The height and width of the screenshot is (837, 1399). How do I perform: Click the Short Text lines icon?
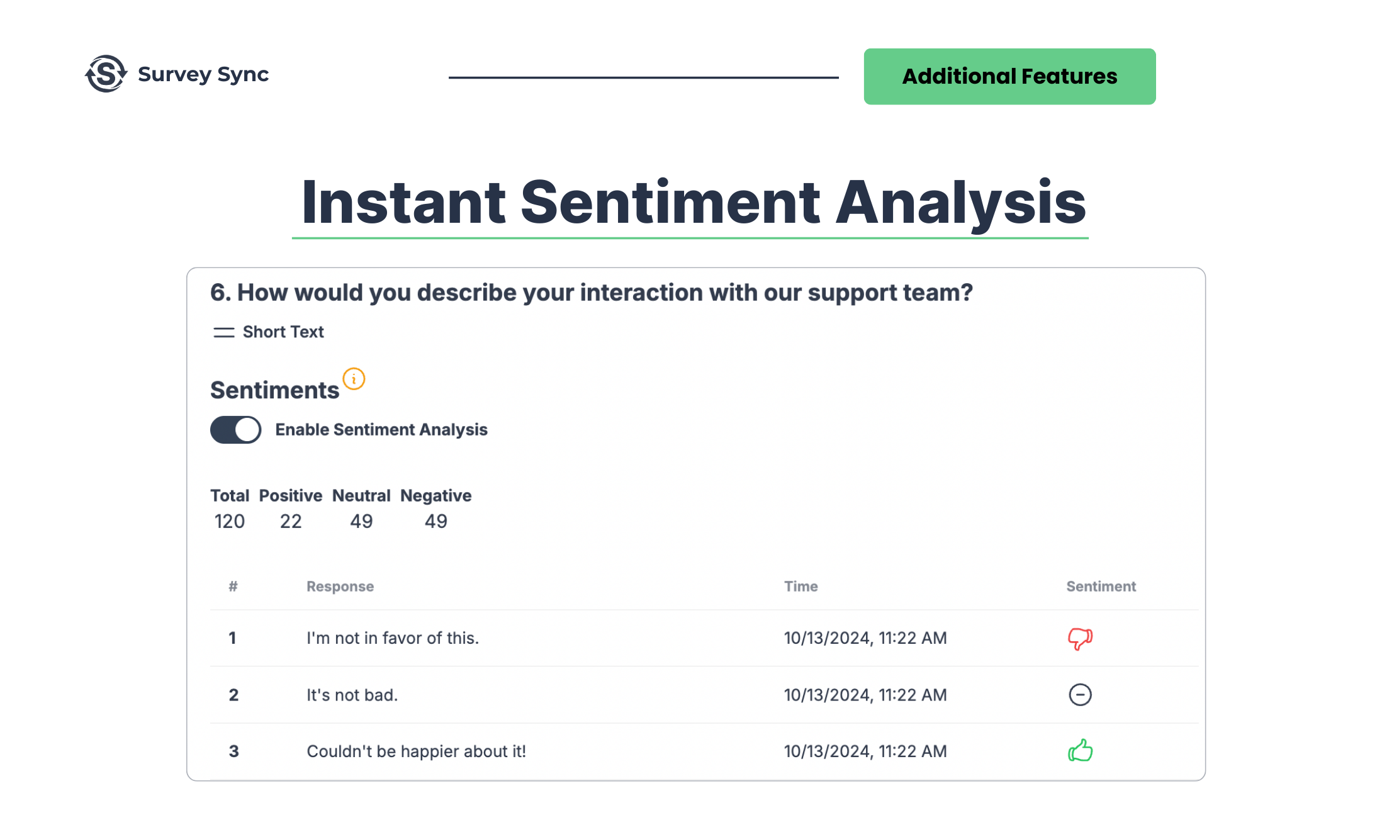[x=223, y=332]
